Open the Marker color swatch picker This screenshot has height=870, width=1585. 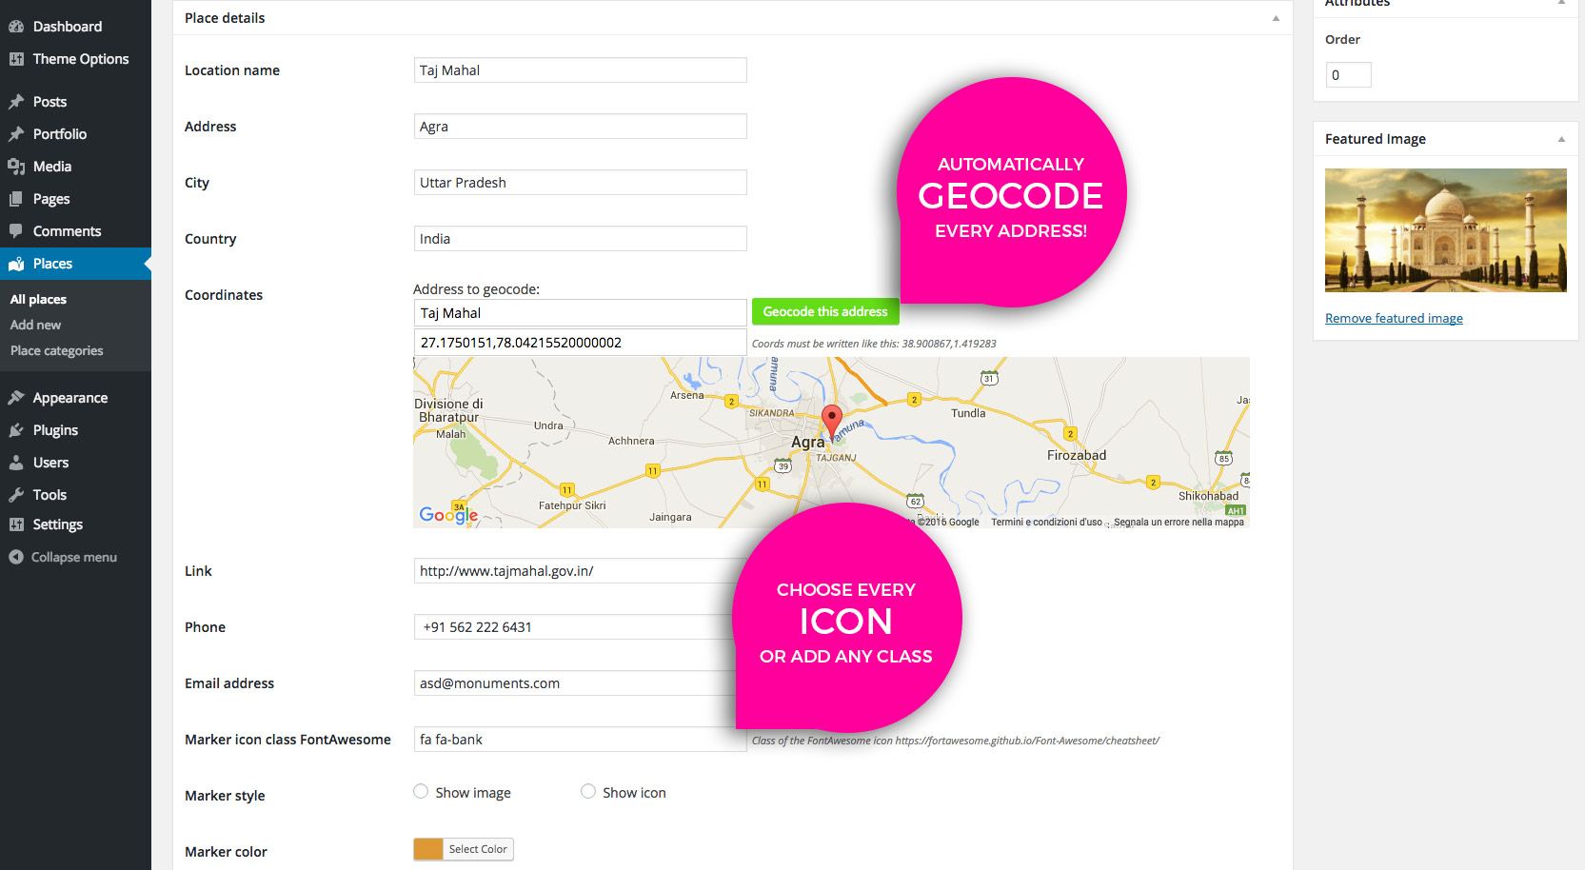pos(428,849)
